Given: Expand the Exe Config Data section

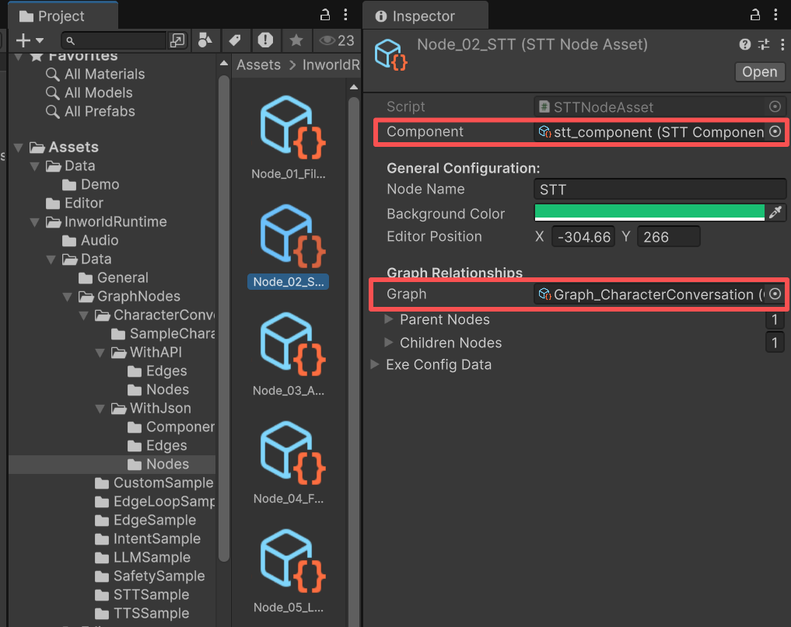Looking at the screenshot, I should coord(375,364).
